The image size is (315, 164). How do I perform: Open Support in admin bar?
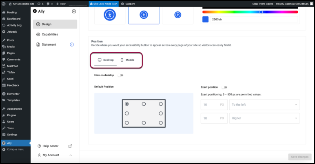(128, 4)
